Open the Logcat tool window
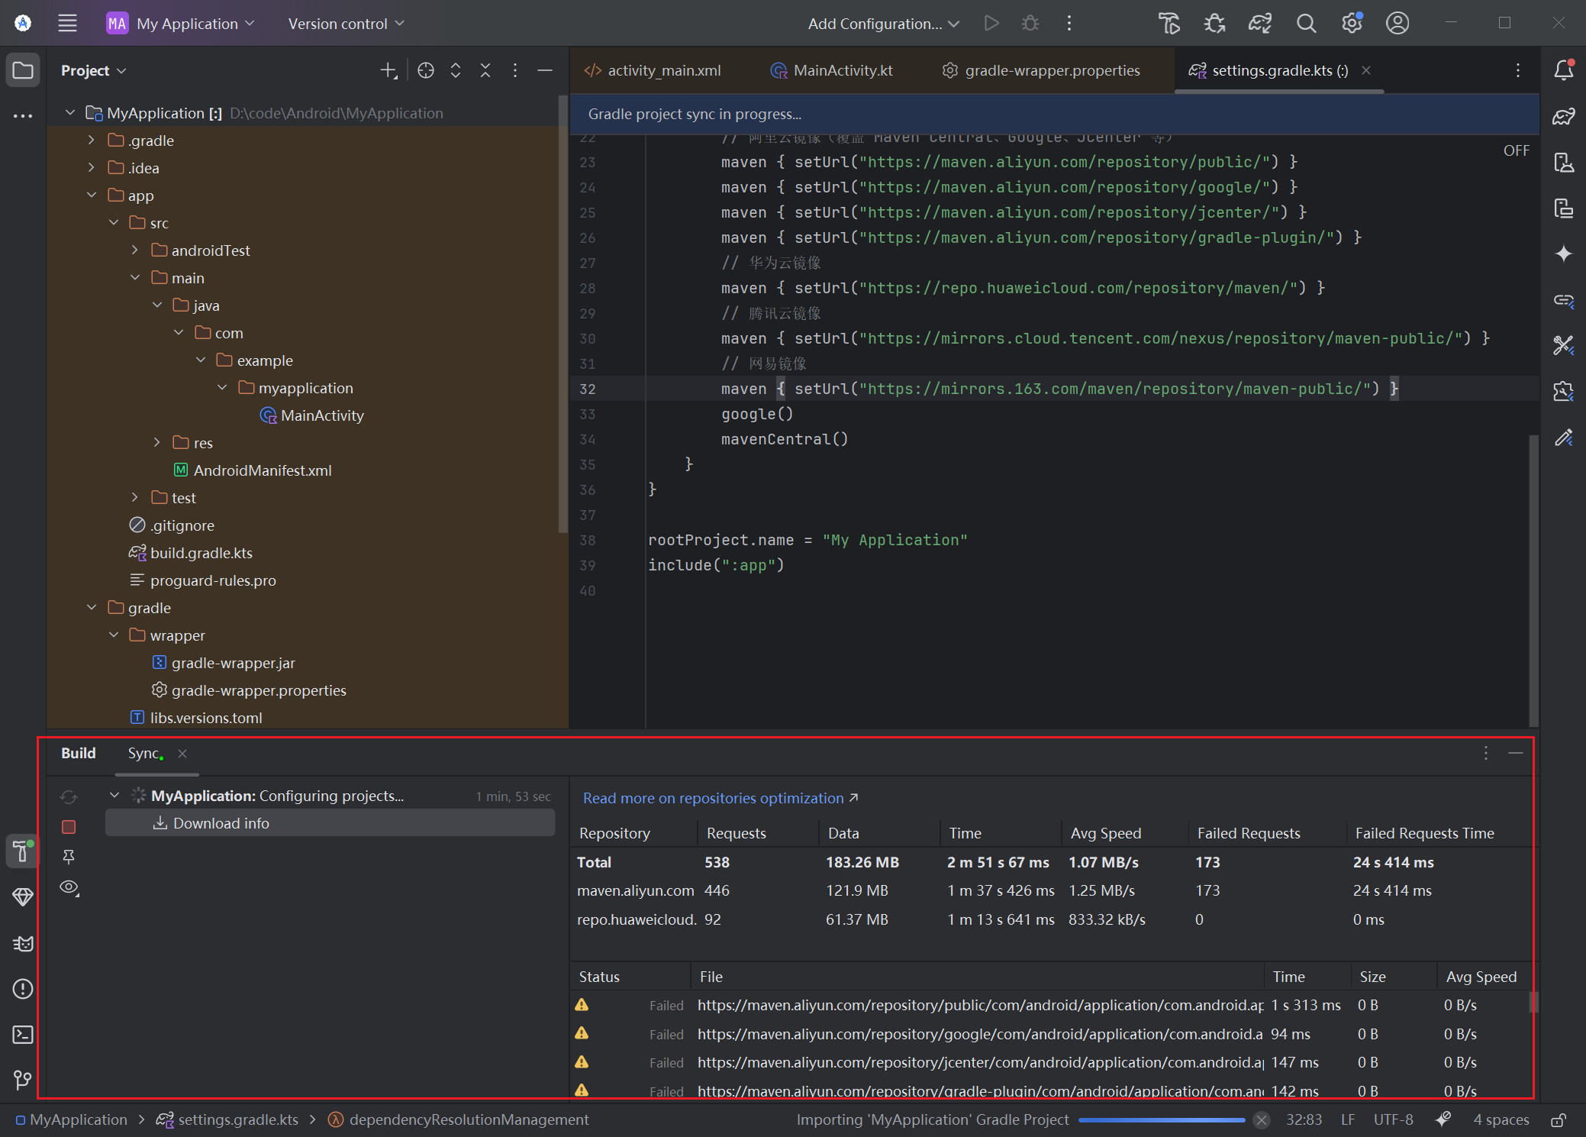 tap(23, 943)
